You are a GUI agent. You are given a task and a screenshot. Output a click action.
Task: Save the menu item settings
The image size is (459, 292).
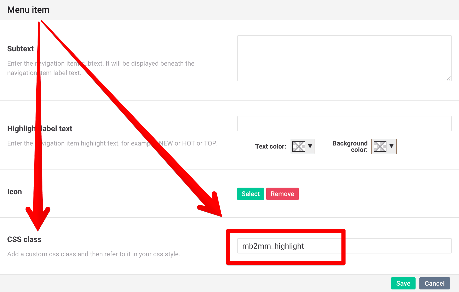(403, 283)
